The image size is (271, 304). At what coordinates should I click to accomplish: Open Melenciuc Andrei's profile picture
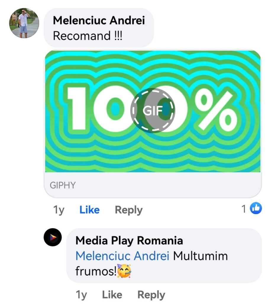pyautogui.click(x=24, y=23)
